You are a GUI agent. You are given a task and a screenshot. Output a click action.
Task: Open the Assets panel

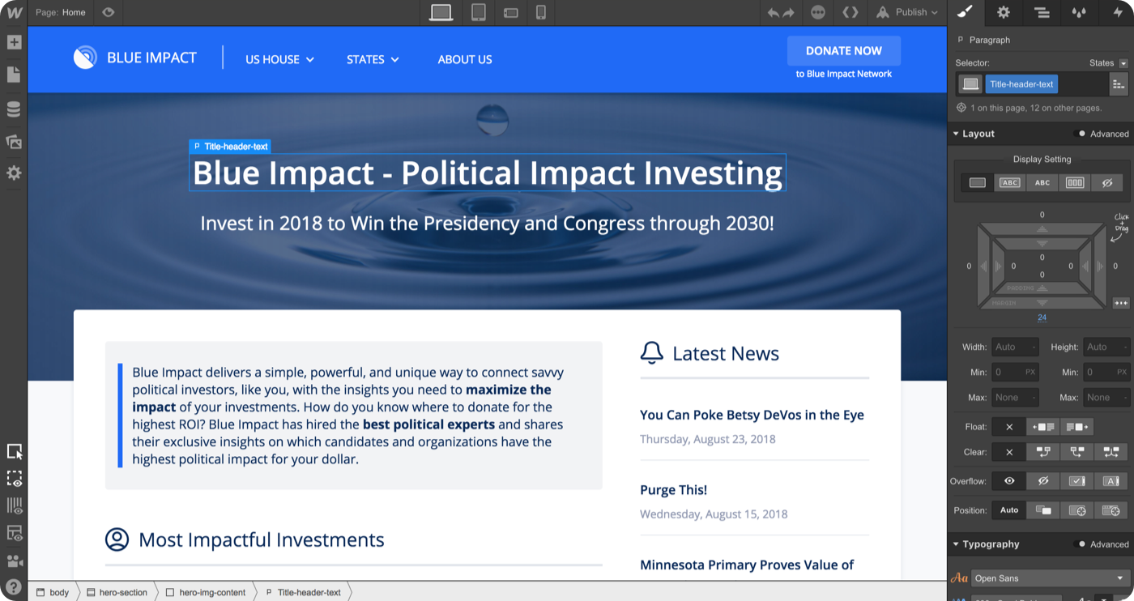[14, 142]
